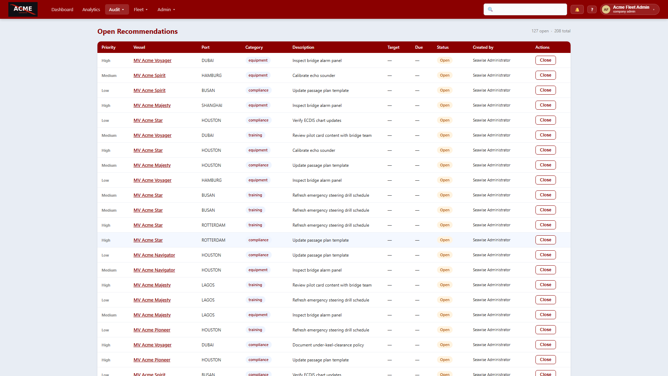The height and width of the screenshot is (376, 668).
Task: Click the Due column header
Action: pos(419,47)
